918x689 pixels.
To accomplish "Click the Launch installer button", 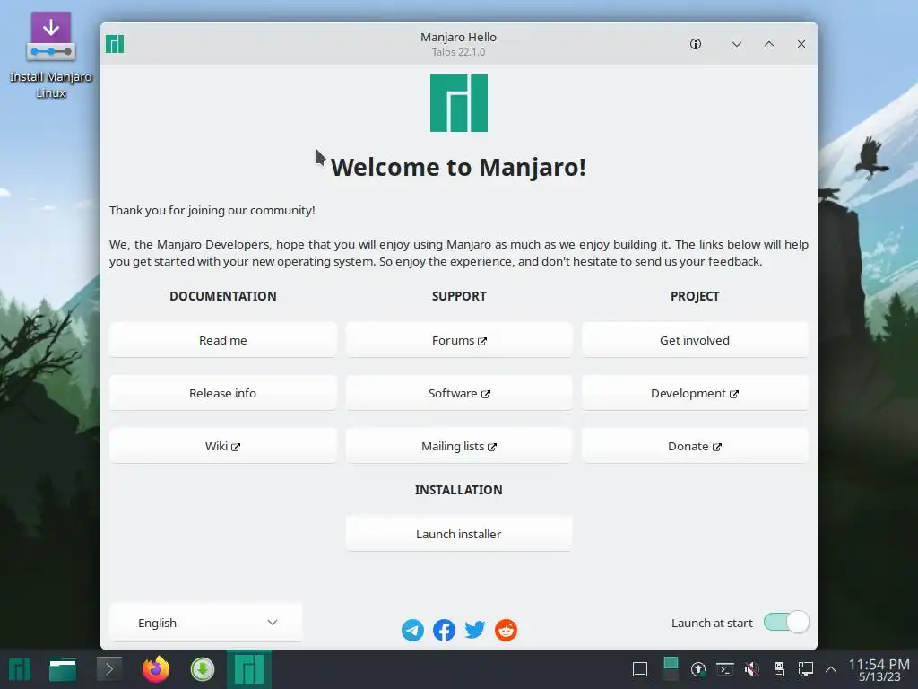I will pos(459,534).
